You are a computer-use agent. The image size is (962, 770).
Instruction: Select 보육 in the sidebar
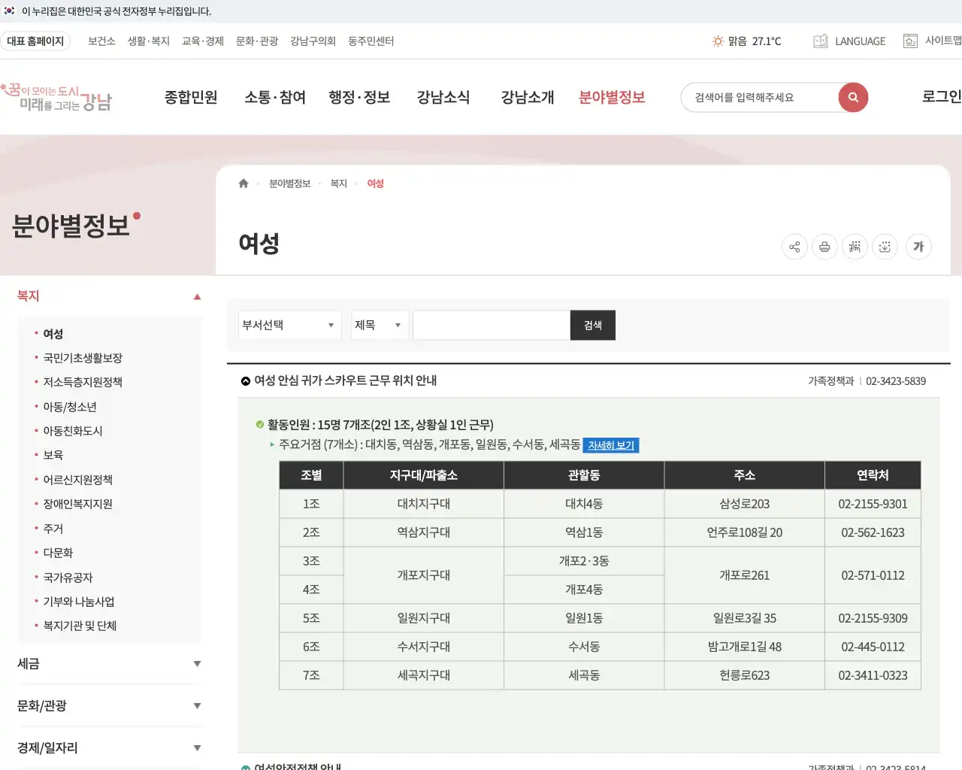pyautogui.click(x=53, y=455)
